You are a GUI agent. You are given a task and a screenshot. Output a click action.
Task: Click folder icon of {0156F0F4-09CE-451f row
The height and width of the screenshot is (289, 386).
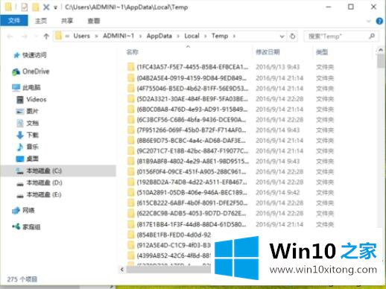pyautogui.click(x=130, y=172)
